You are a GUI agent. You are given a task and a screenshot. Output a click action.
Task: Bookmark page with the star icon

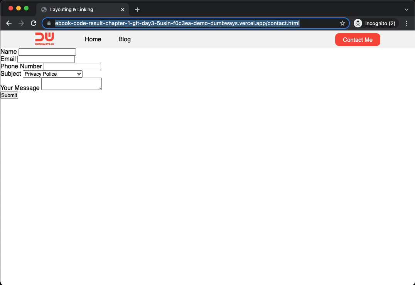[x=342, y=23]
